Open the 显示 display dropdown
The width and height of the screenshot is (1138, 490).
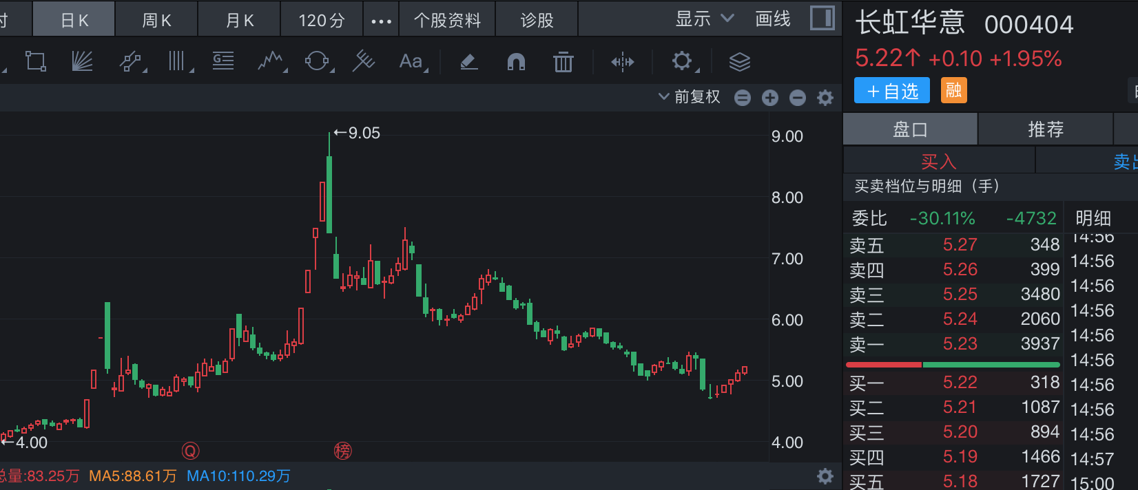(x=704, y=19)
